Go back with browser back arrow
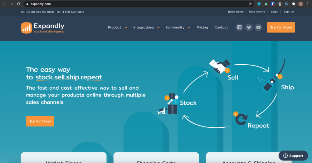The height and width of the screenshot is (163, 312). click(5, 4)
